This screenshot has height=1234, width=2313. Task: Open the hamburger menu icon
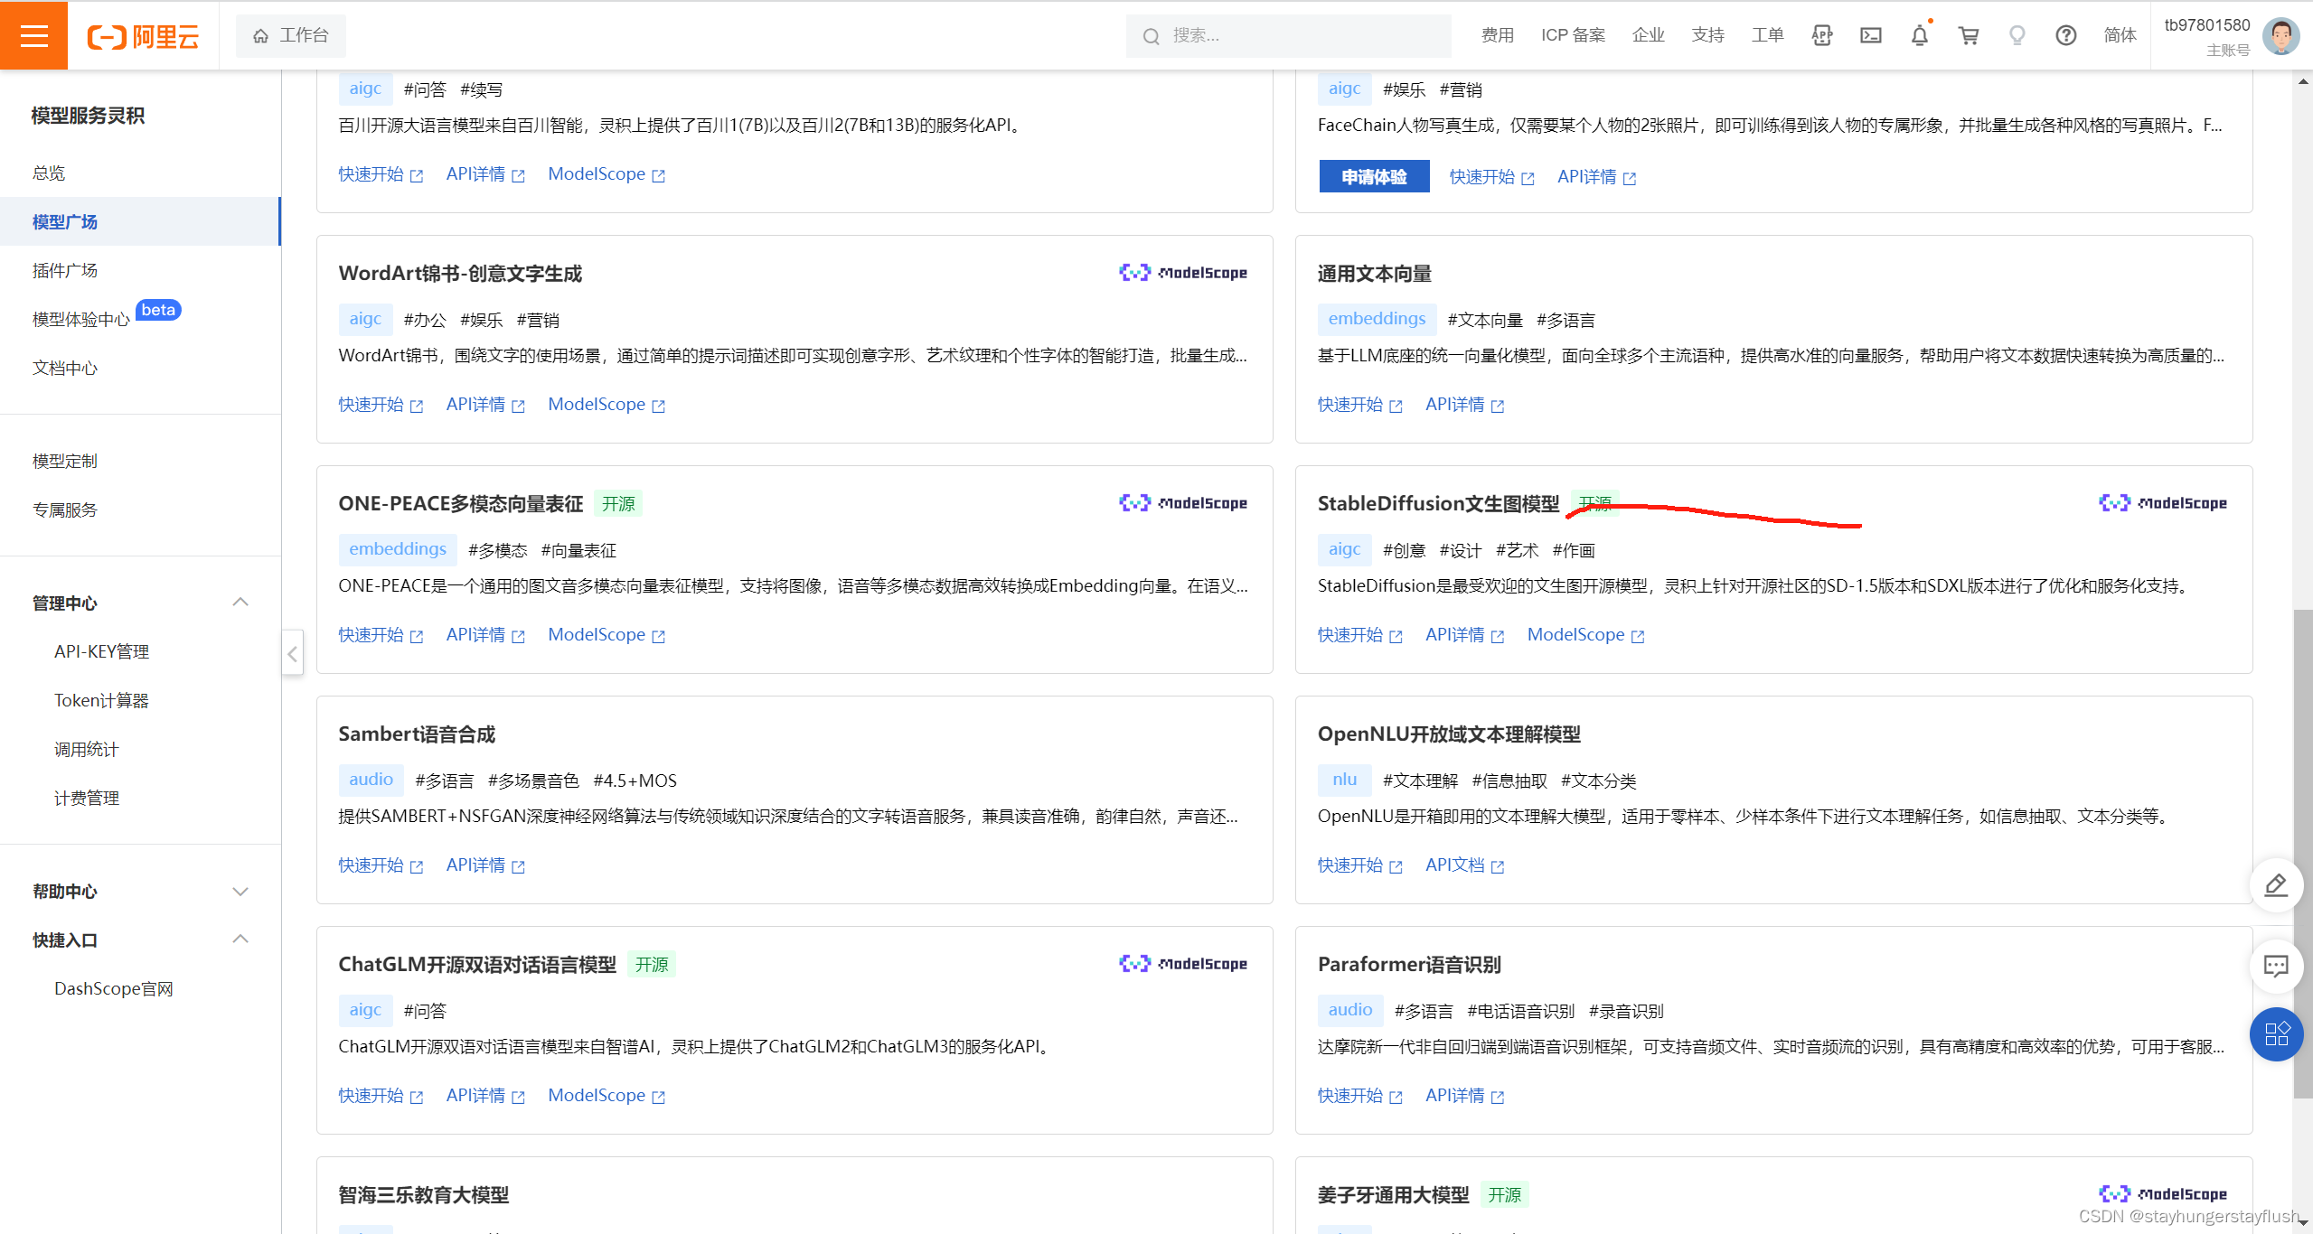pyautogui.click(x=33, y=35)
